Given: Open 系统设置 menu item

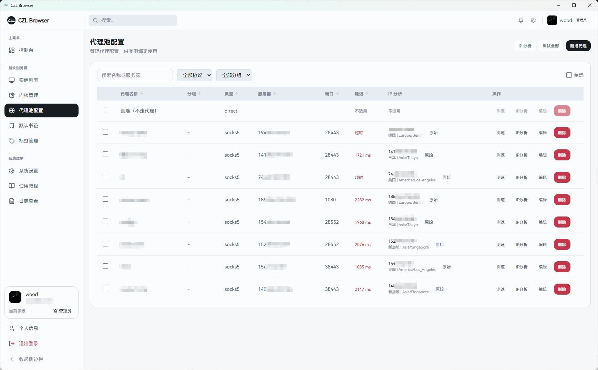Looking at the screenshot, I should [41, 171].
